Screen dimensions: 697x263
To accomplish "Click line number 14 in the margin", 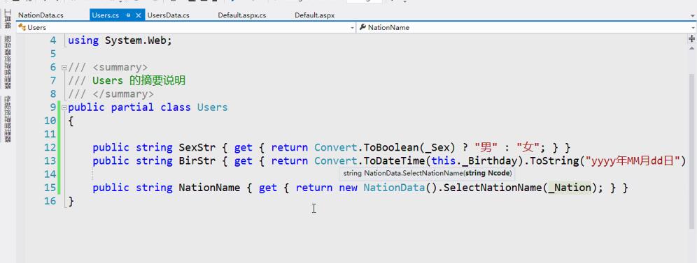I will 50,174.
